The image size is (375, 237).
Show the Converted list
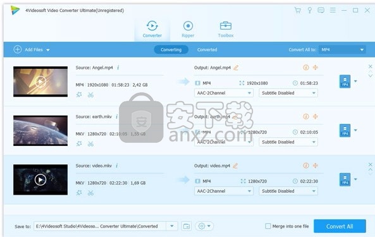click(x=207, y=50)
